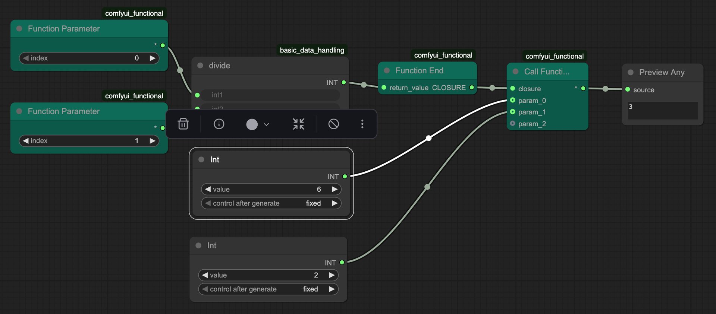Open the control after generate option in the lower Int node

[268, 289]
